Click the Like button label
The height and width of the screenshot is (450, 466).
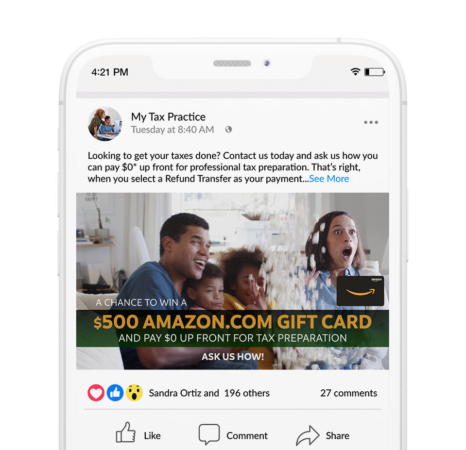(152, 435)
